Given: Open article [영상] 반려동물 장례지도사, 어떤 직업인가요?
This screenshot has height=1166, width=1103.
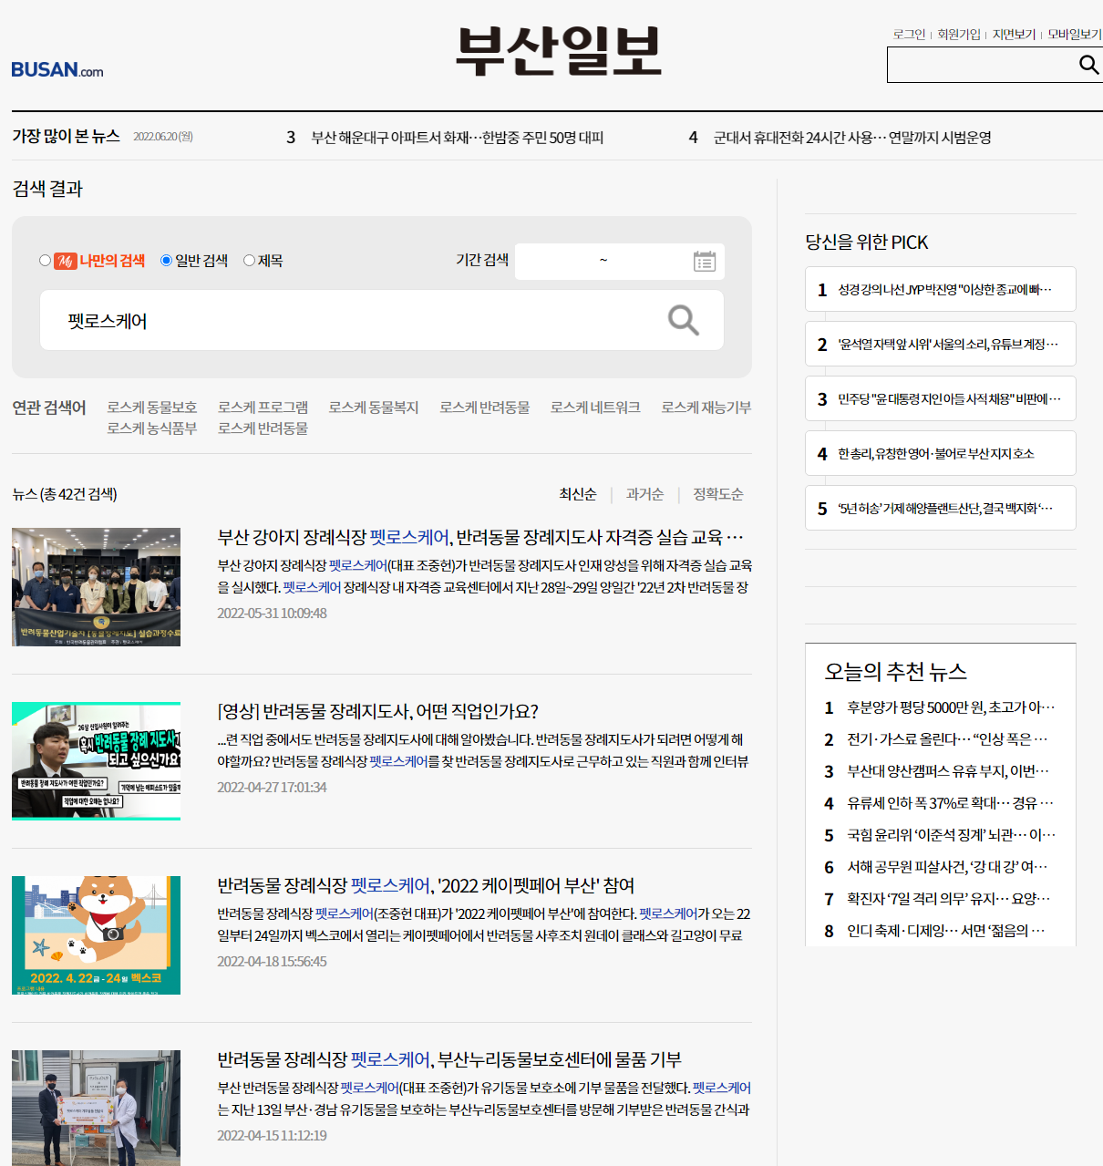Looking at the screenshot, I should coord(377,711).
